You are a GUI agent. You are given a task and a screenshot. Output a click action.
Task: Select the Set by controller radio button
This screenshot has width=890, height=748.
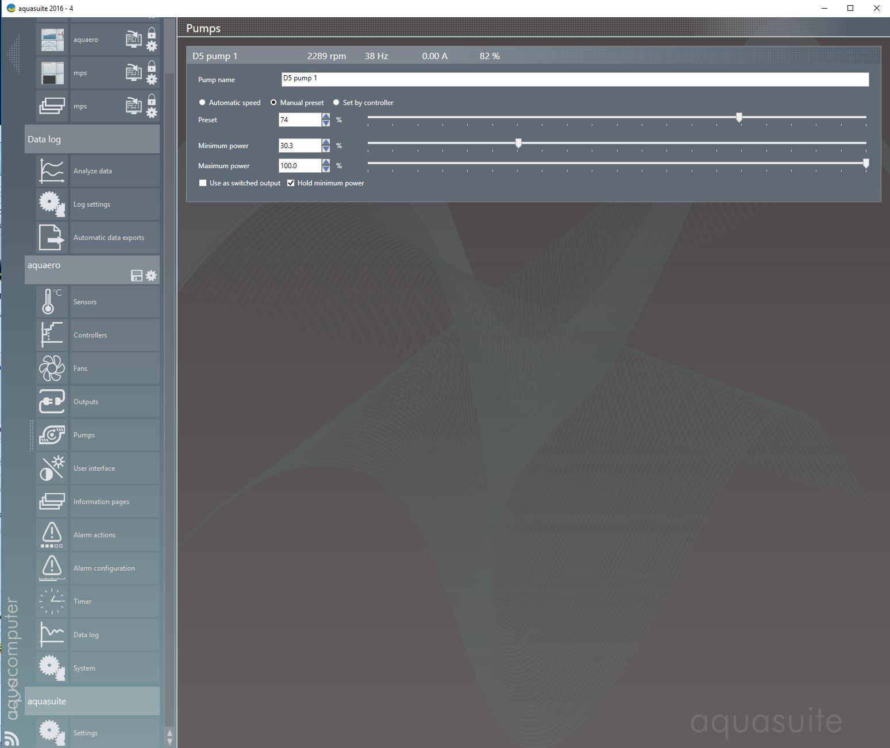point(336,102)
